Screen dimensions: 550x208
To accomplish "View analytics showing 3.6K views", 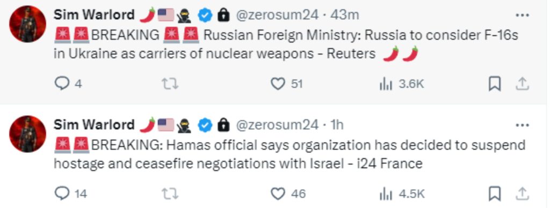I will [402, 84].
